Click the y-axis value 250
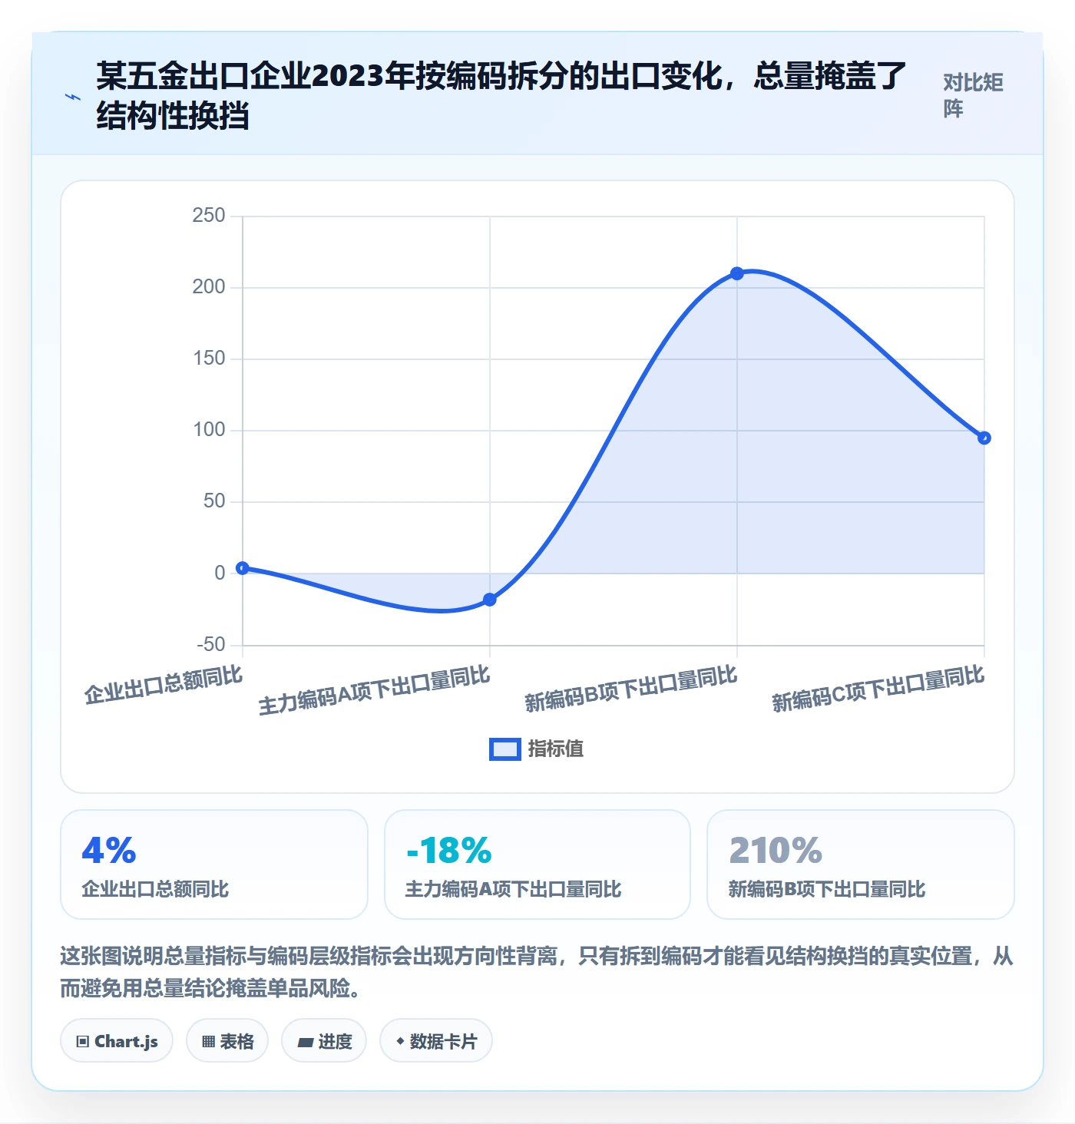This screenshot has width=1075, height=1124. point(209,215)
